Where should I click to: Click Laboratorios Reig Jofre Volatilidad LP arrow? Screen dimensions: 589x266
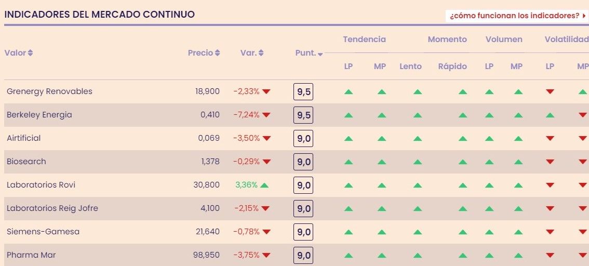(550, 209)
